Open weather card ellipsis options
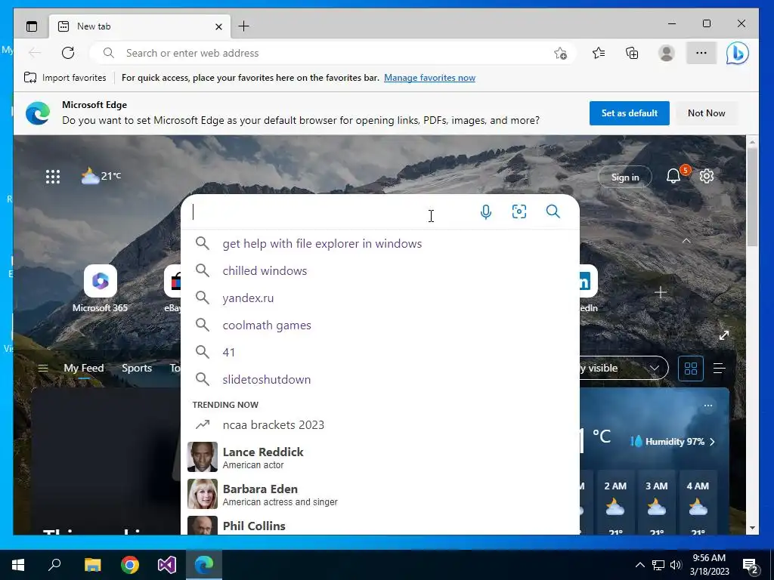This screenshot has height=580, width=774. click(708, 406)
